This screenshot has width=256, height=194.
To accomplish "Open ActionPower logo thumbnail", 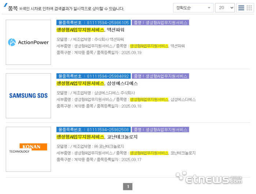I will click(x=28, y=42).
